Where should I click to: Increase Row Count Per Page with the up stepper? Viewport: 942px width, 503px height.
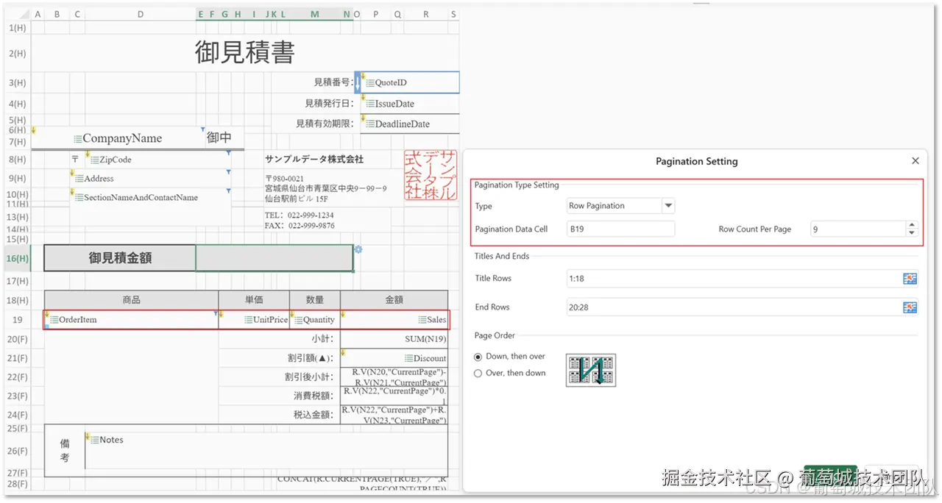911,224
